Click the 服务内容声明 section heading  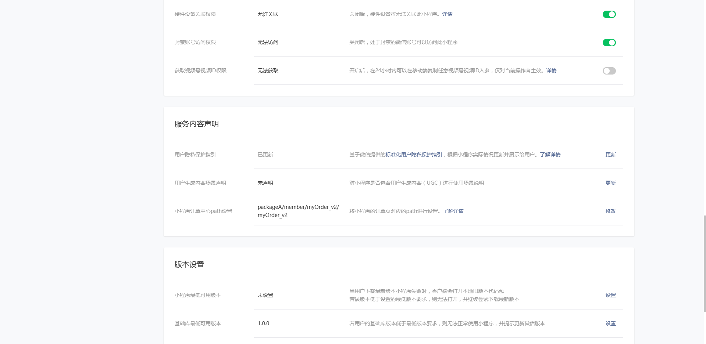coord(196,124)
